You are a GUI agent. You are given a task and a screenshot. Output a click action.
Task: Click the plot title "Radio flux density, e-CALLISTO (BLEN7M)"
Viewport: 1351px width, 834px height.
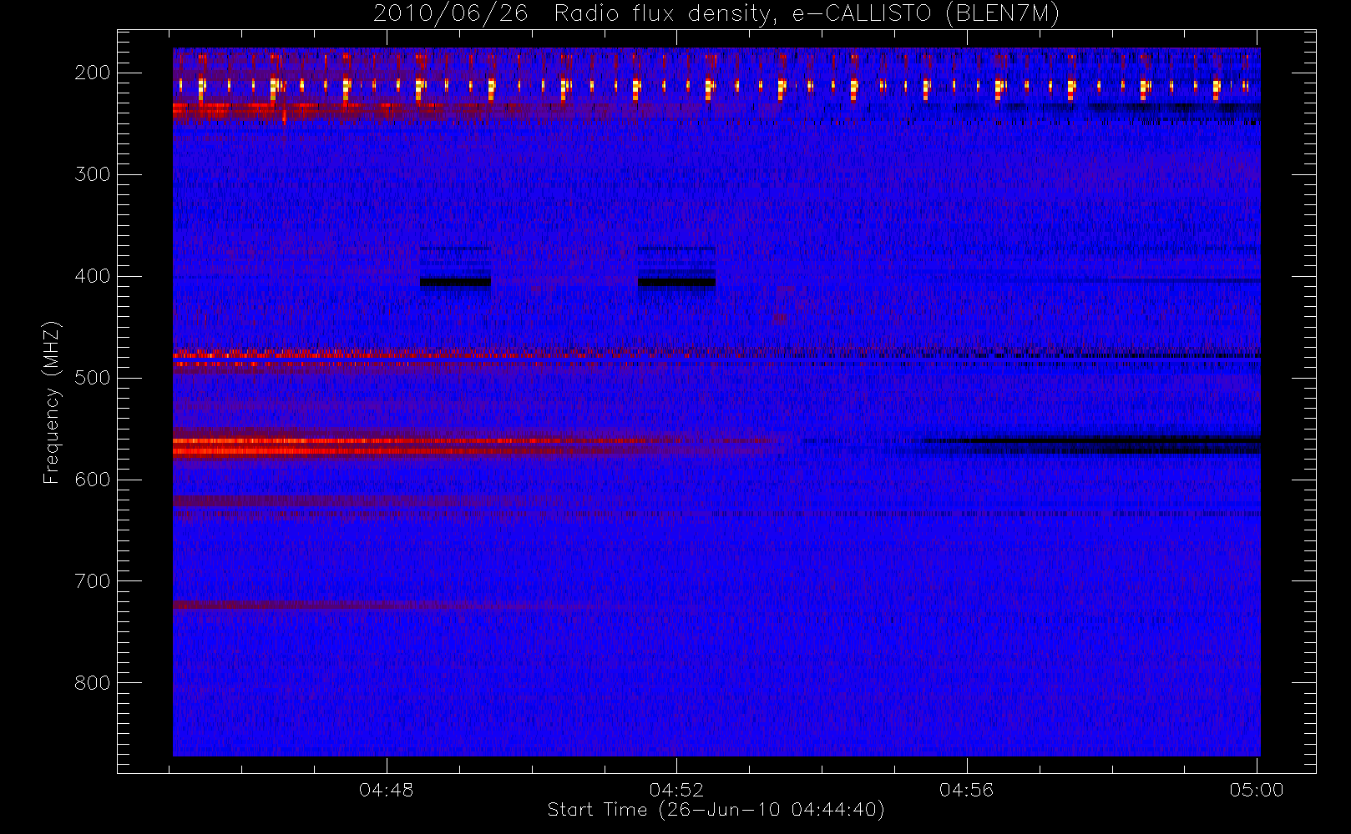tap(807, 14)
